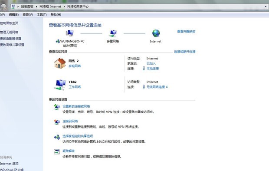Click the 疑难解答 link
This screenshot has width=269, height=171.
[69, 151]
